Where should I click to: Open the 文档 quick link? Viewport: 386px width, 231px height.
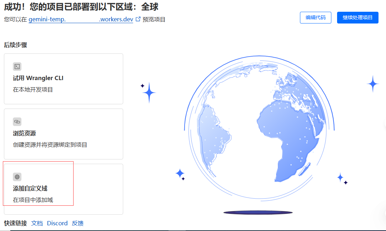37,223
